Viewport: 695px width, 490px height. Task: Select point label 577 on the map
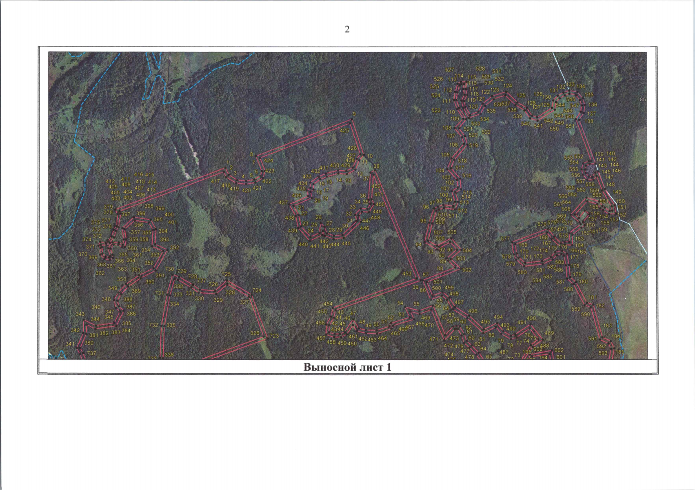click(x=505, y=239)
